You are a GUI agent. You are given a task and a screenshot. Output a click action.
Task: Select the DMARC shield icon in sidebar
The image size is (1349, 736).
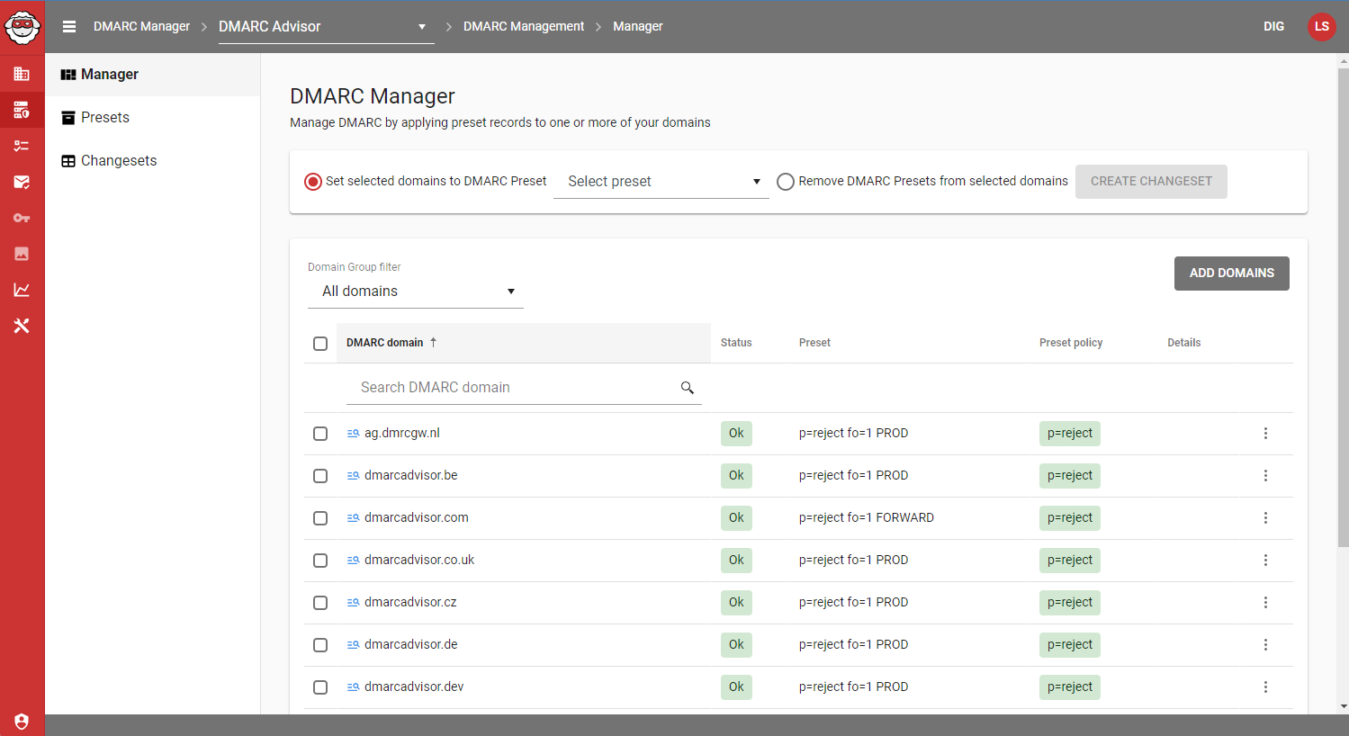coord(22,110)
